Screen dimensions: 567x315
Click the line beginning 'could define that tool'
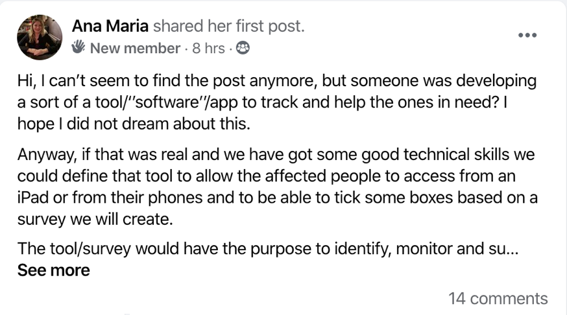point(267,176)
